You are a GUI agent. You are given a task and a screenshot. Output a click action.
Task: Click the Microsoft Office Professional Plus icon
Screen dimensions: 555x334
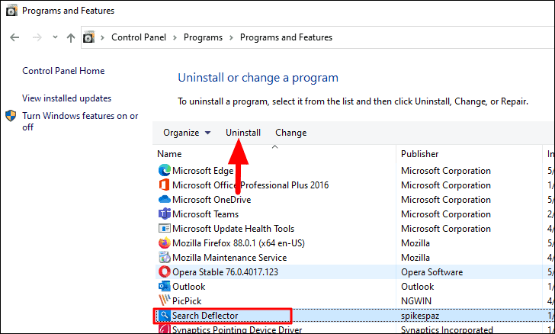[164, 185]
